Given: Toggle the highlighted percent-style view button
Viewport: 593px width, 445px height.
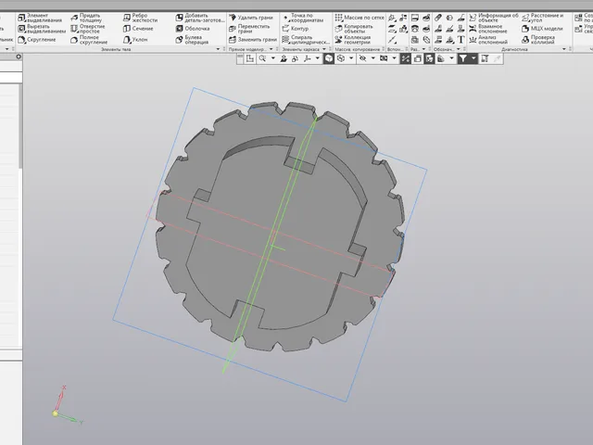Looking at the screenshot, I should tap(406, 58).
